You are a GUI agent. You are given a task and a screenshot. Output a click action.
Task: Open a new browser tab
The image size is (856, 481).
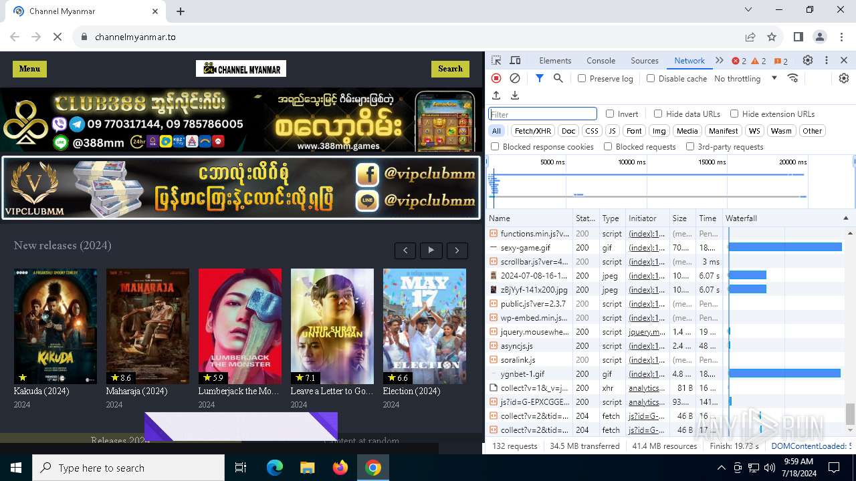pos(181,11)
